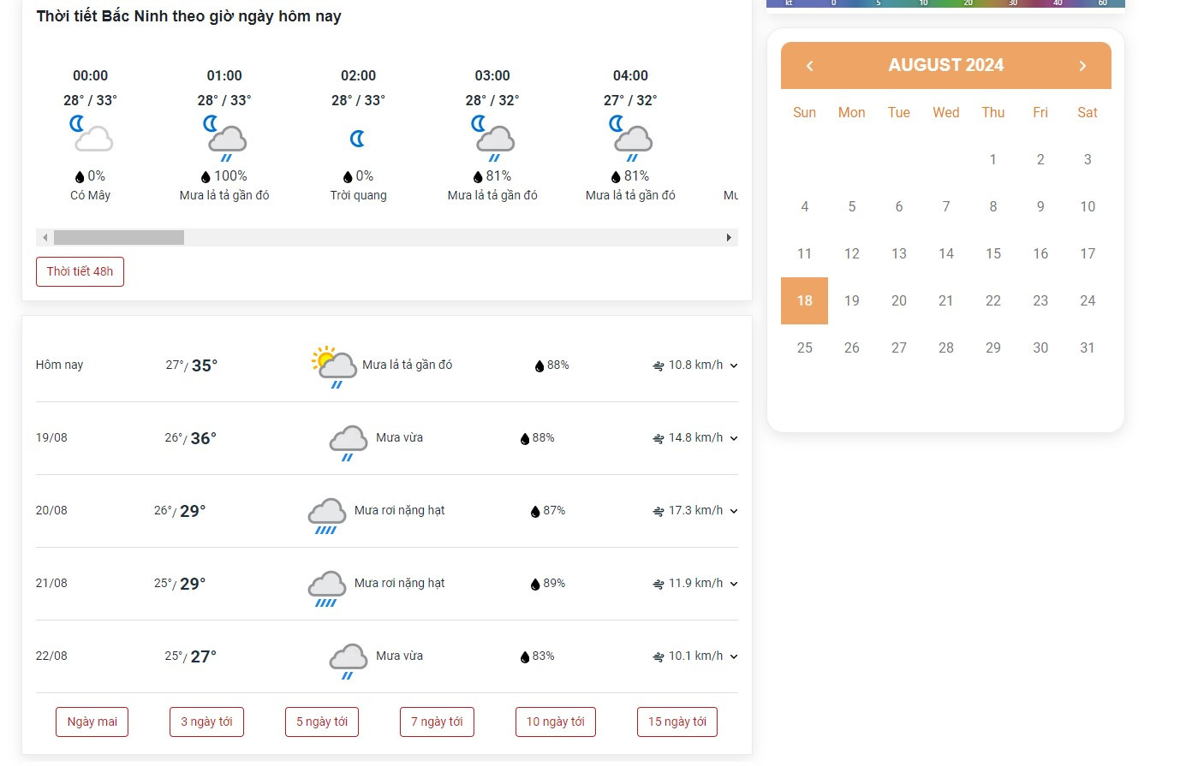Select August 31 in the calendar

(x=1088, y=347)
